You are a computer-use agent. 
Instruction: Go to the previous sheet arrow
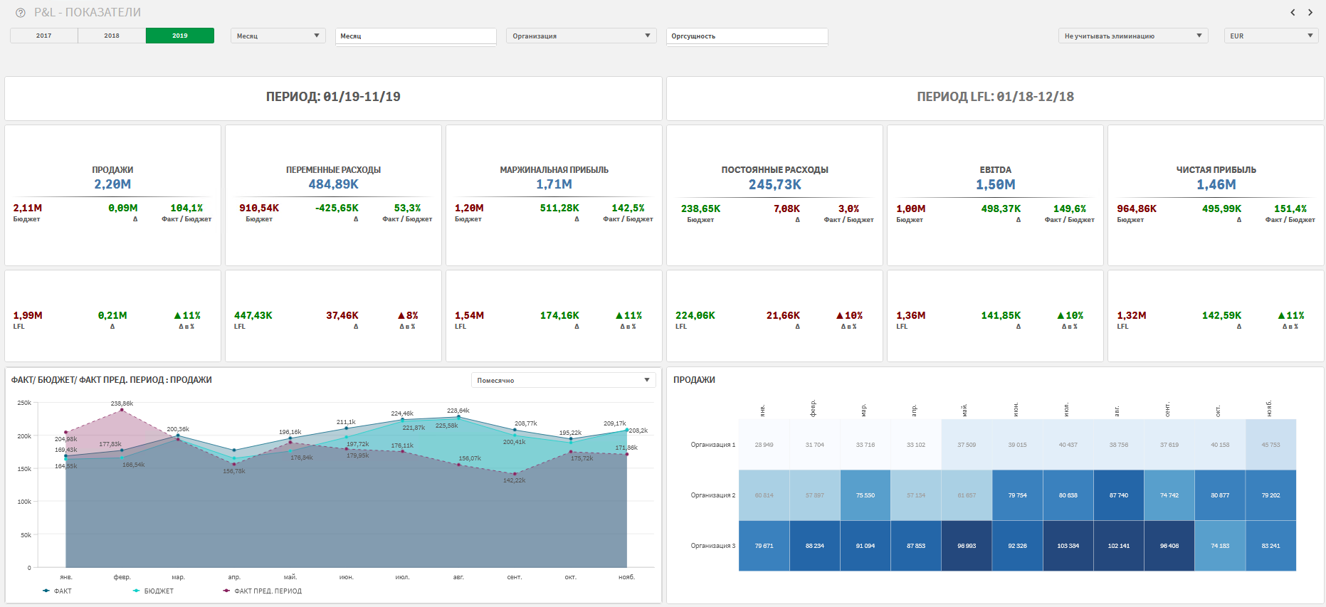(1293, 12)
